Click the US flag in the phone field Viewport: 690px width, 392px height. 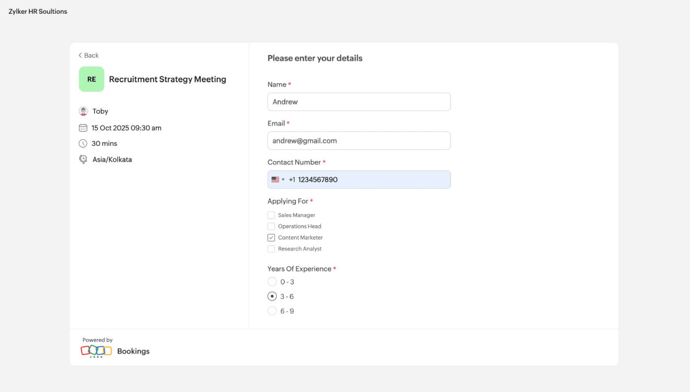(x=276, y=179)
